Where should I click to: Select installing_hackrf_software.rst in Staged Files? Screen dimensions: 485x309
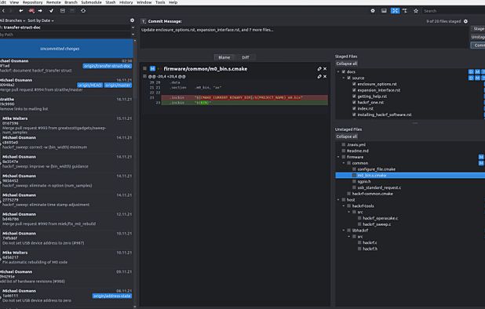[385, 115]
